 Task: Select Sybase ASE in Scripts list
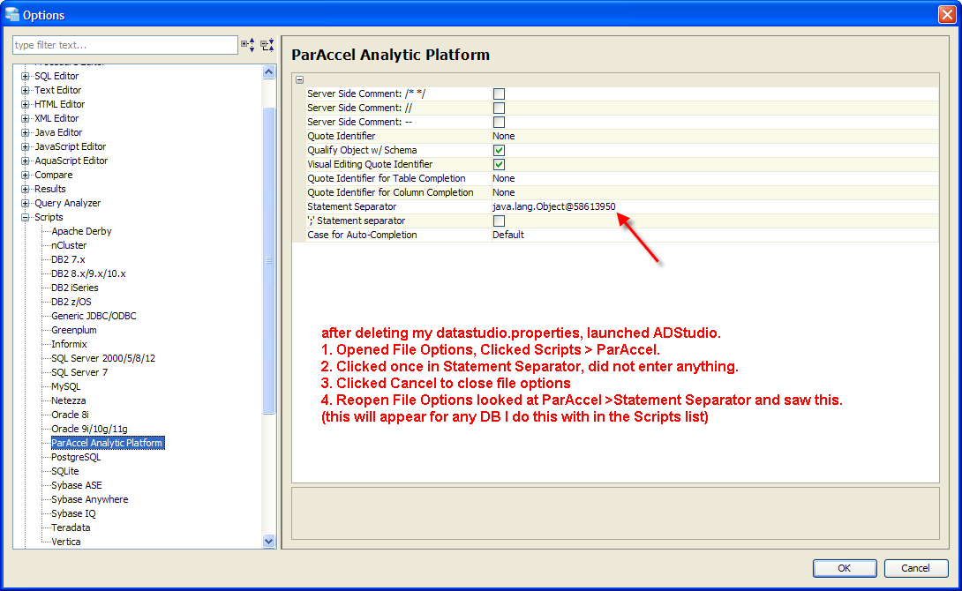pos(77,485)
